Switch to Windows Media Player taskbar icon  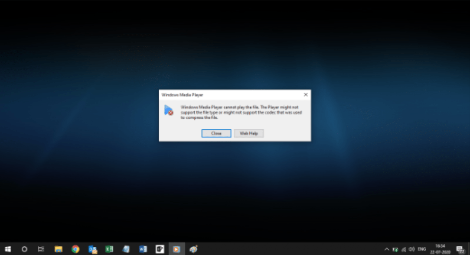[x=176, y=249]
